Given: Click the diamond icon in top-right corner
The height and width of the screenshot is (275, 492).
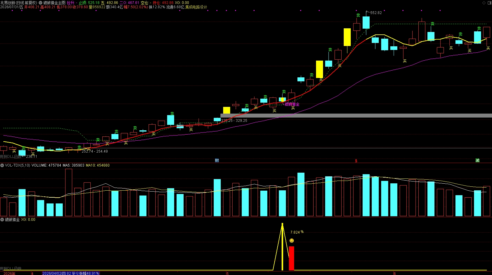Looking at the screenshot, I should 484,3.
